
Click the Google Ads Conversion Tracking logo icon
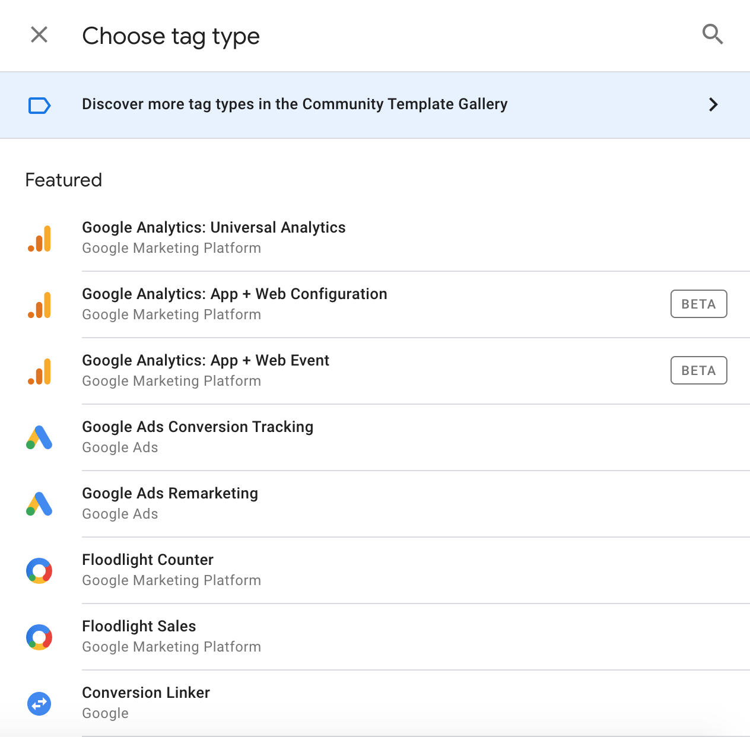[x=39, y=437]
